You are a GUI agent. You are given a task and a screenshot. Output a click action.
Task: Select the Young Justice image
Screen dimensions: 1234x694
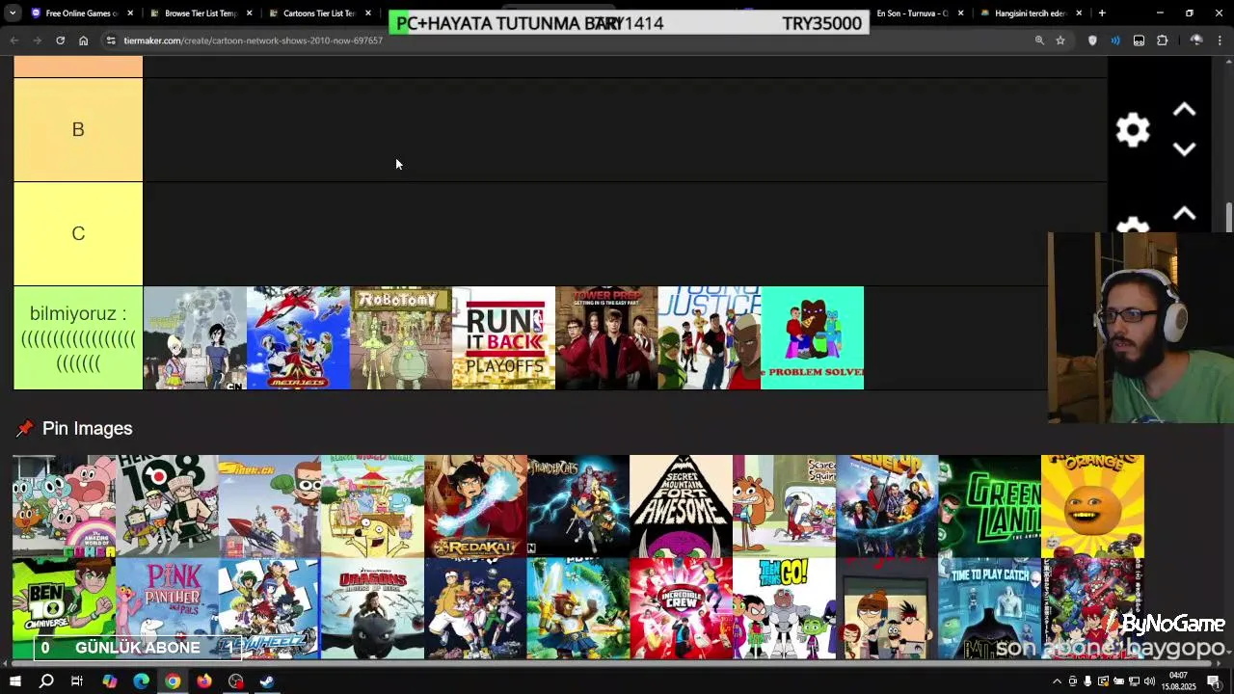coord(709,337)
